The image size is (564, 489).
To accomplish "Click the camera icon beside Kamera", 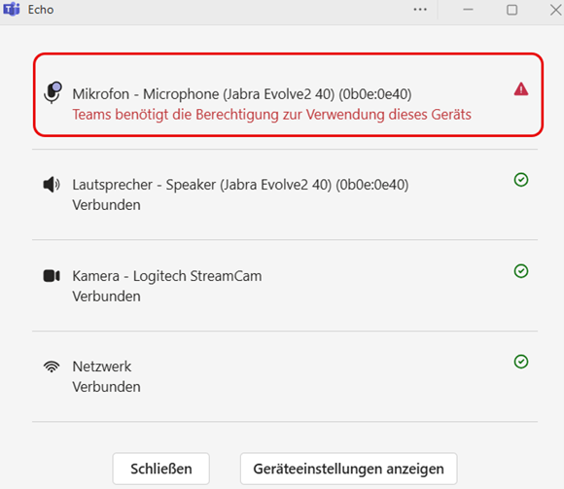I will pyautogui.click(x=52, y=276).
